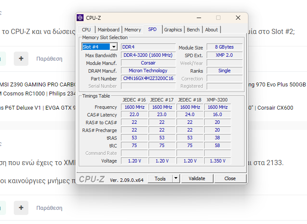The image size is (307, 224).
Task: Open the About tab
Action: coord(211,30)
